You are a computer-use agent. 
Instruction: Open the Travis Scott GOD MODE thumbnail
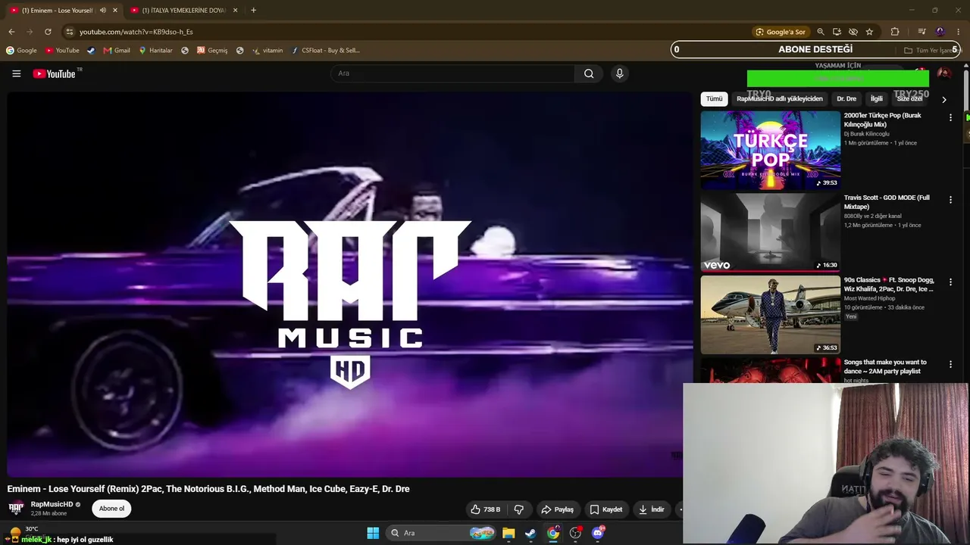point(770,232)
